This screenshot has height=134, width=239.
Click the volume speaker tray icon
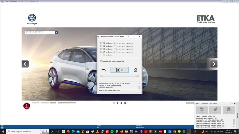[218, 131]
